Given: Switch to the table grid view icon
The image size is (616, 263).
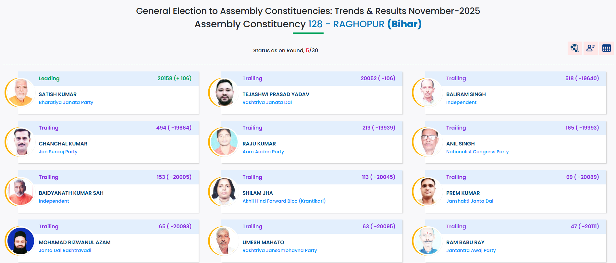Looking at the screenshot, I should click(607, 48).
